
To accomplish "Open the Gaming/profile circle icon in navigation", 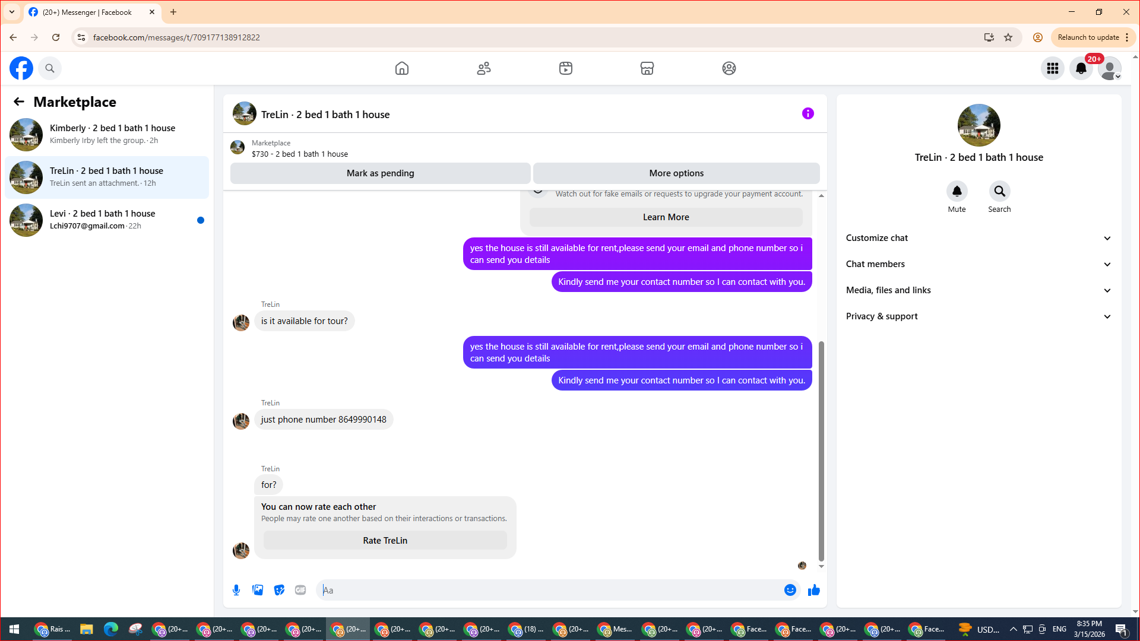I will (x=729, y=68).
